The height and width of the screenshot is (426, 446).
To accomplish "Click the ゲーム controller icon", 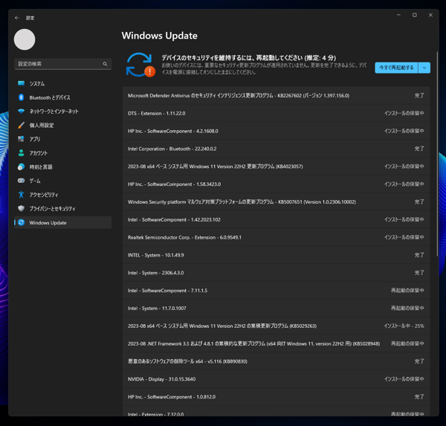I will pos(21,181).
